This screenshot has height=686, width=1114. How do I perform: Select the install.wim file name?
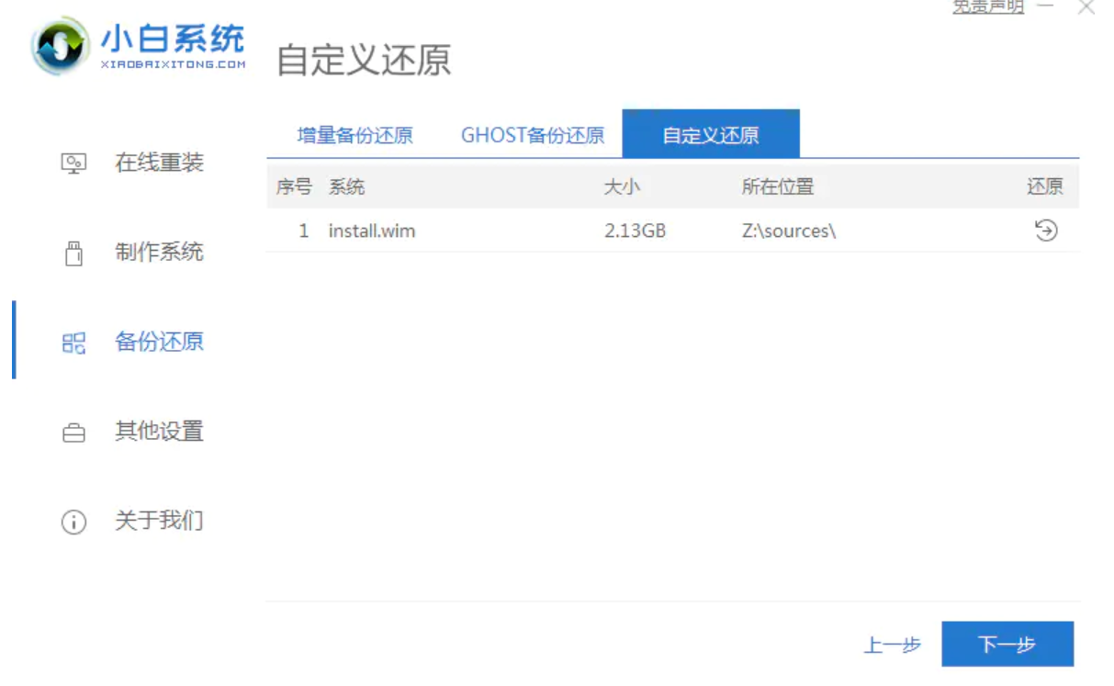tap(372, 231)
